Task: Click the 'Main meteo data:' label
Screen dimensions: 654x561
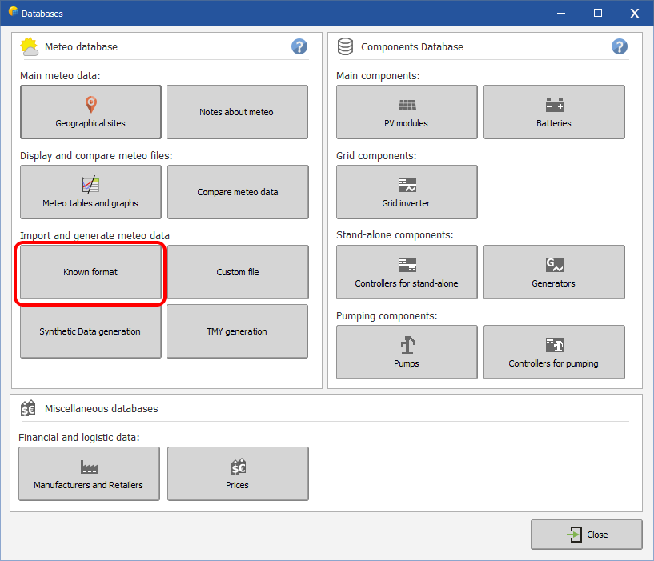Action: (60, 75)
